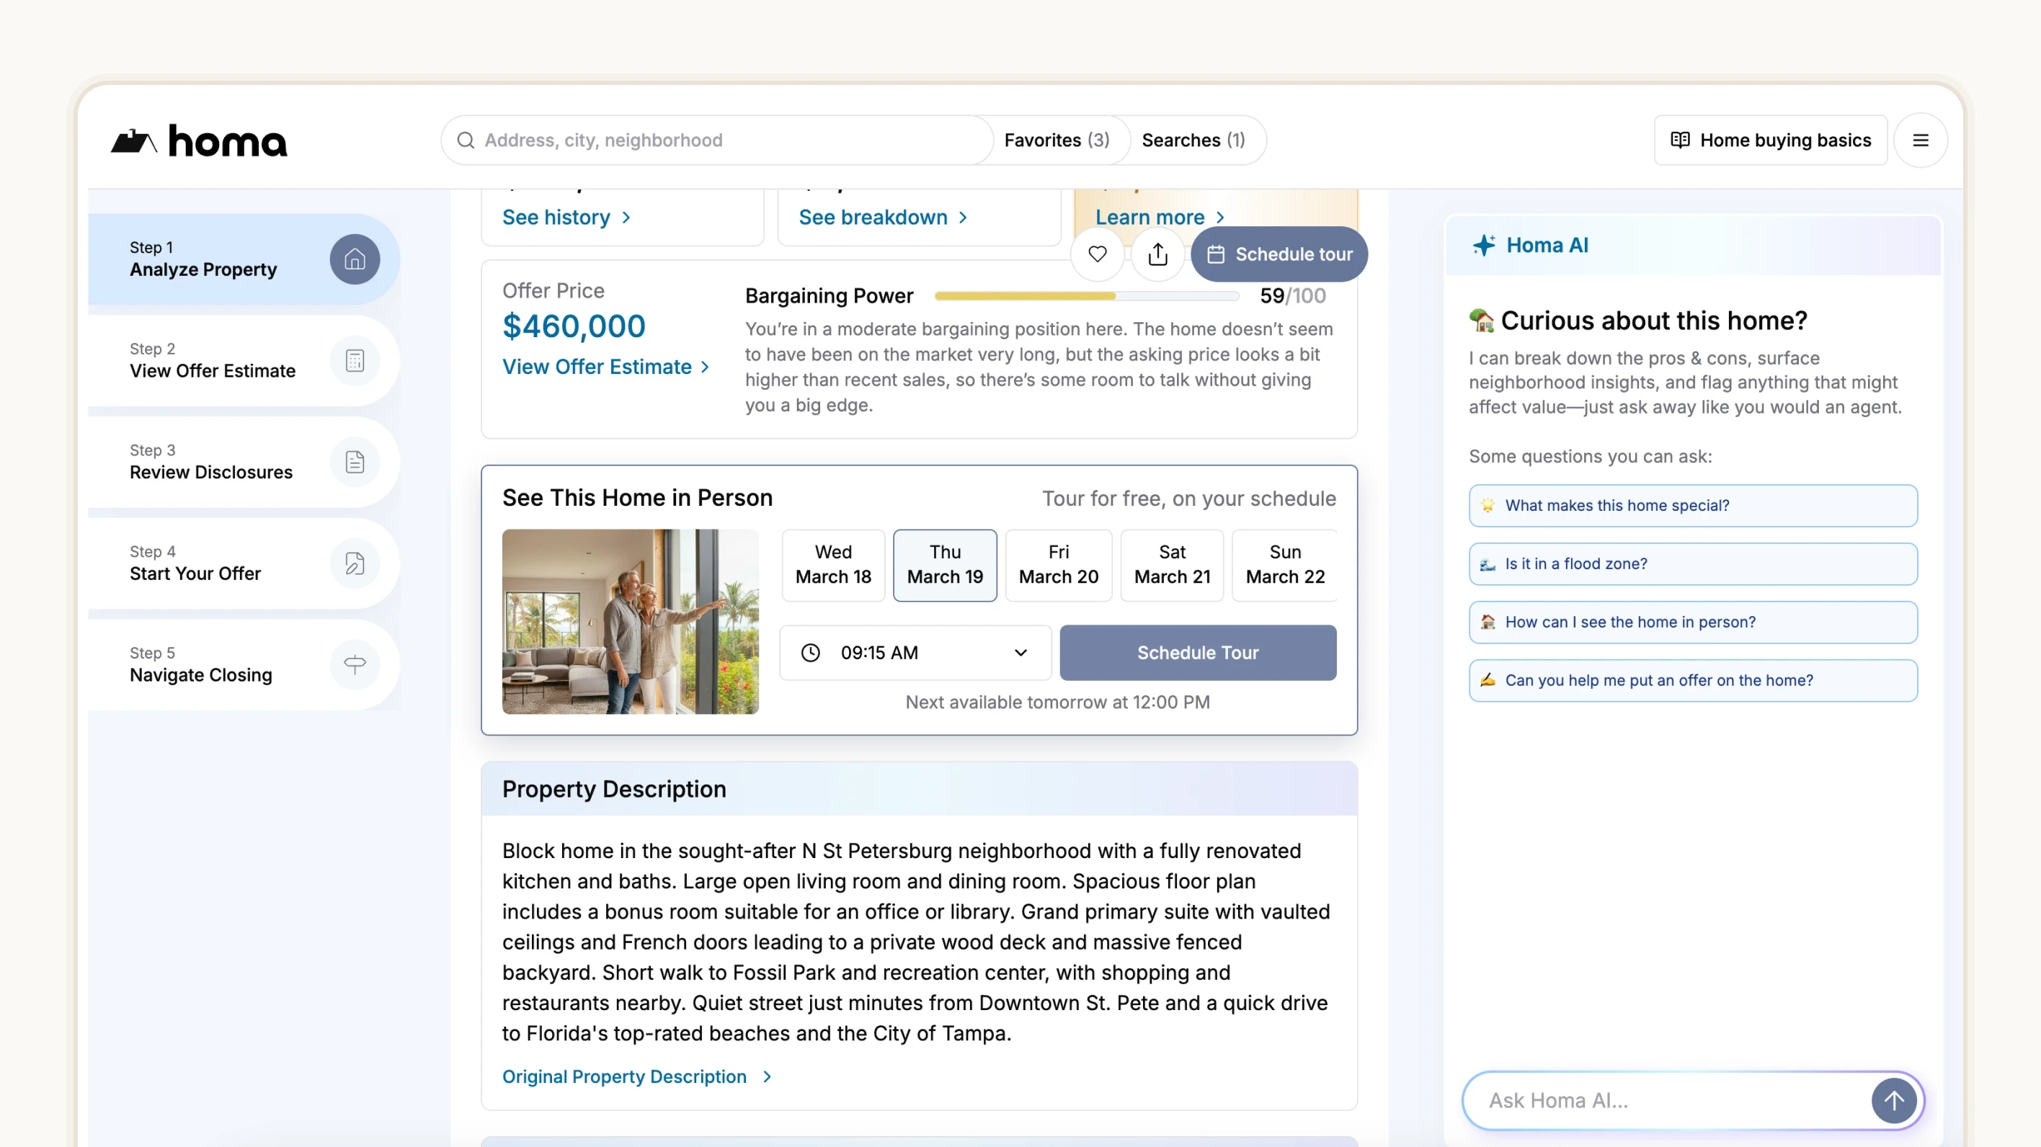Image resolution: width=2041 pixels, height=1147 pixels.
Task: Open the Searches (1) tab
Action: click(1193, 140)
